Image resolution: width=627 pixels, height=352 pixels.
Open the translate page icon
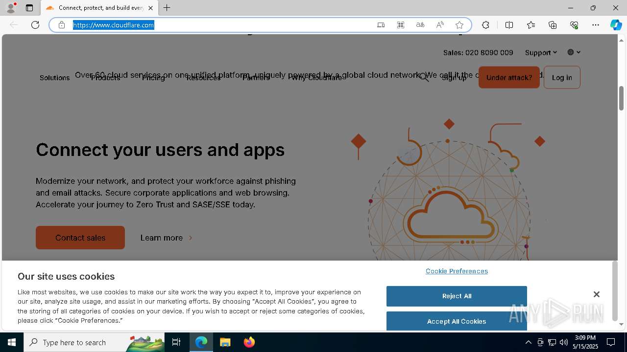tap(420, 25)
